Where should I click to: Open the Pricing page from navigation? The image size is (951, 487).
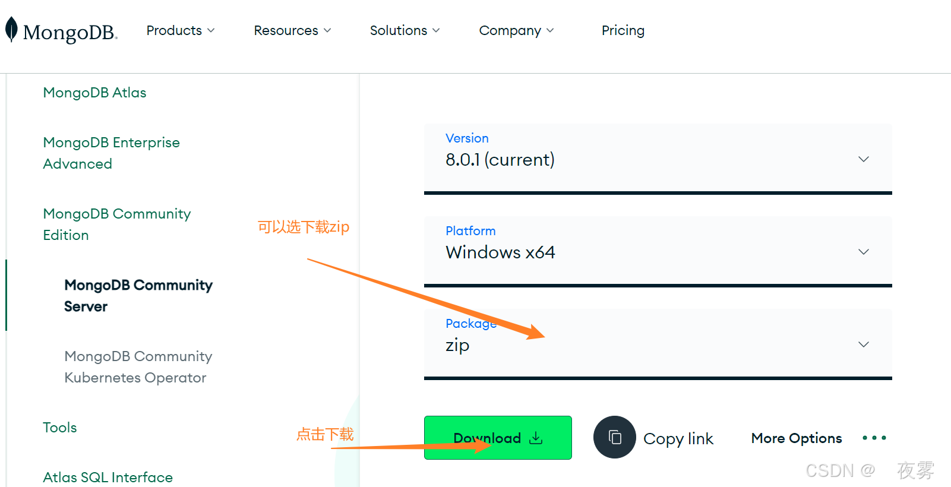623,30
